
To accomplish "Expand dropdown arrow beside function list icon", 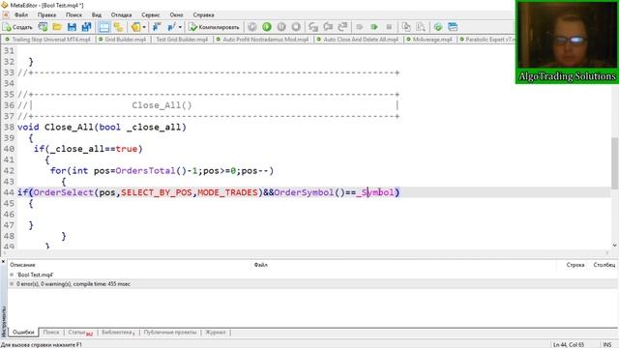I will 180,27.
